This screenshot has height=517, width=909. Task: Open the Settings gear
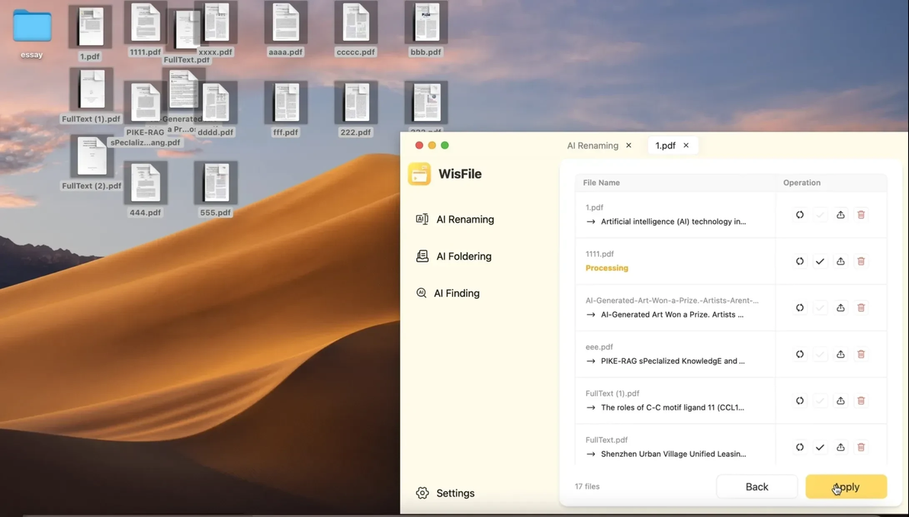tap(422, 493)
